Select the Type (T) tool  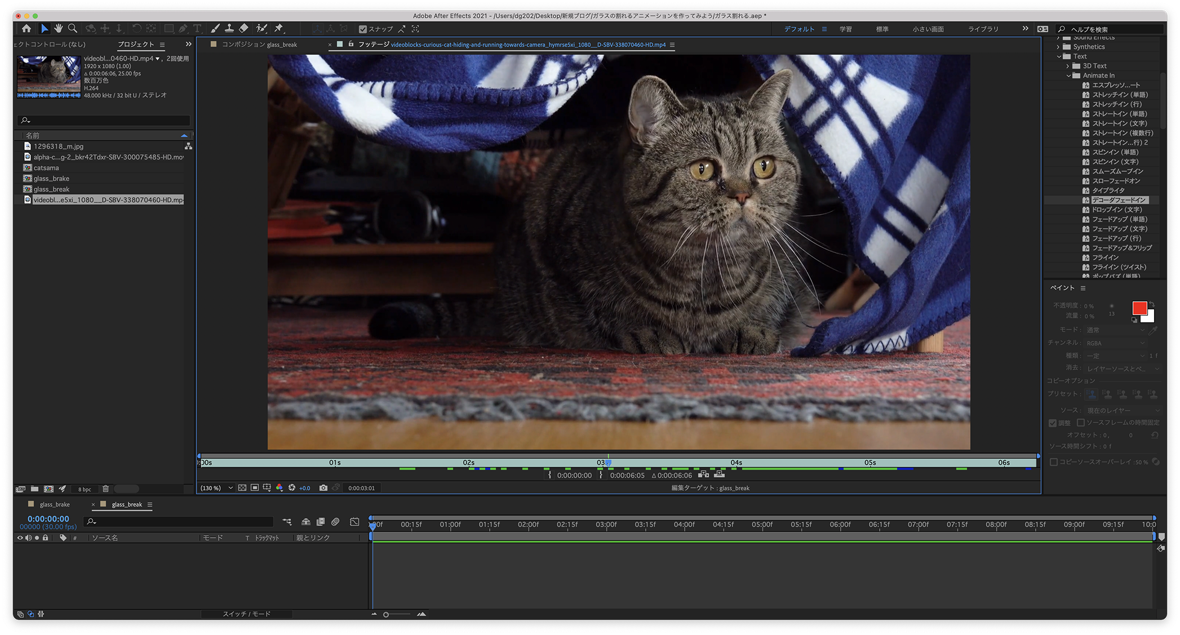(x=197, y=29)
